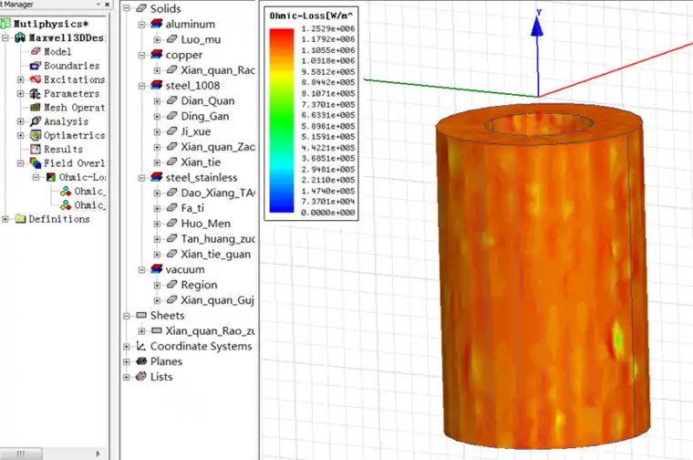Select the Dao_Xiang_TAO object
The image size is (693, 460).
point(218,193)
